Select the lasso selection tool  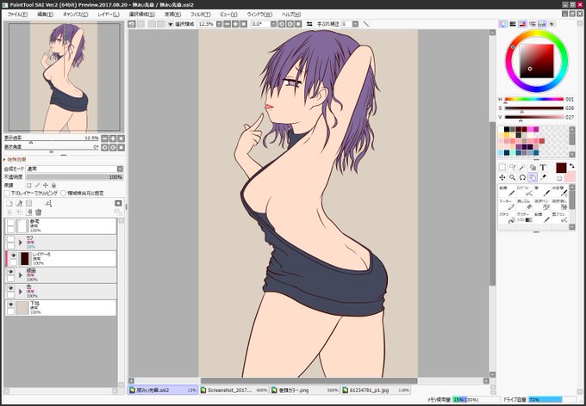[513, 168]
